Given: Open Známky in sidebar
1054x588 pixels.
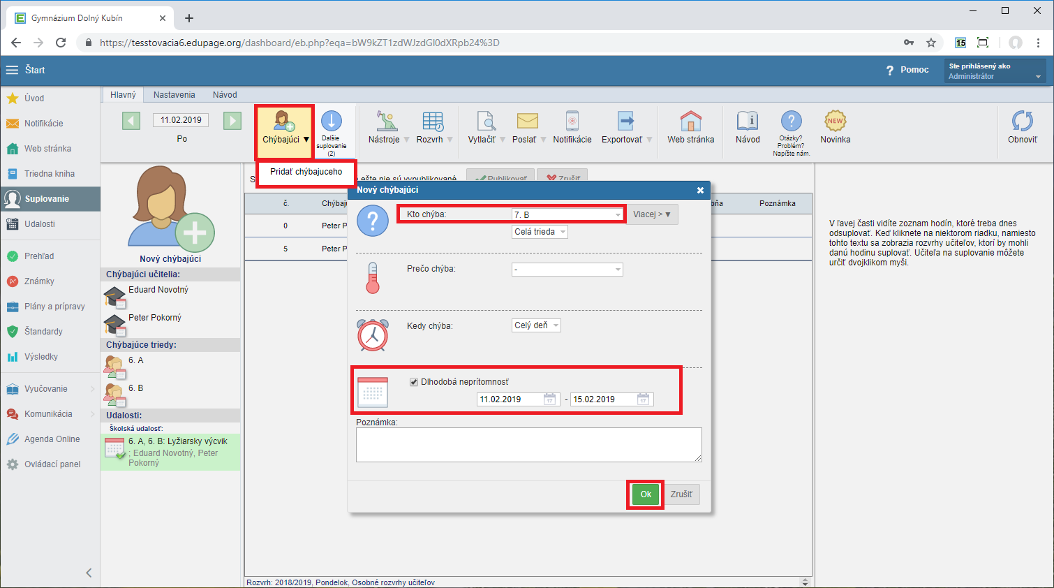Looking at the screenshot, I should [39, 281].
